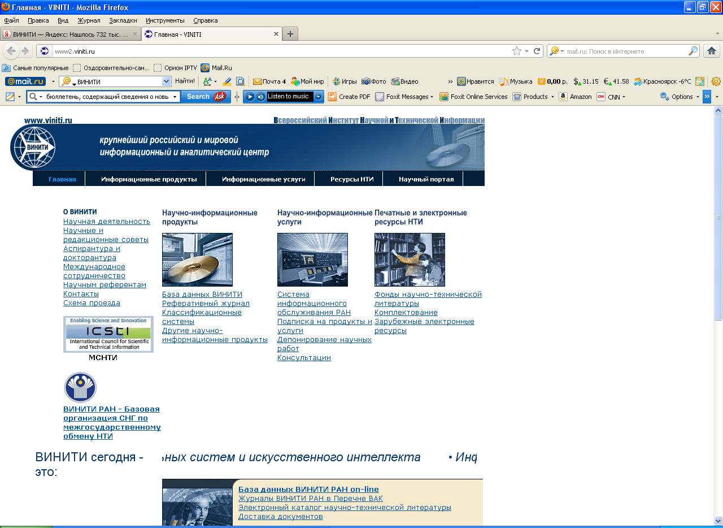The image size is (723, 528).
Task: Open the browser Home page icon
Action: (712, 51)
